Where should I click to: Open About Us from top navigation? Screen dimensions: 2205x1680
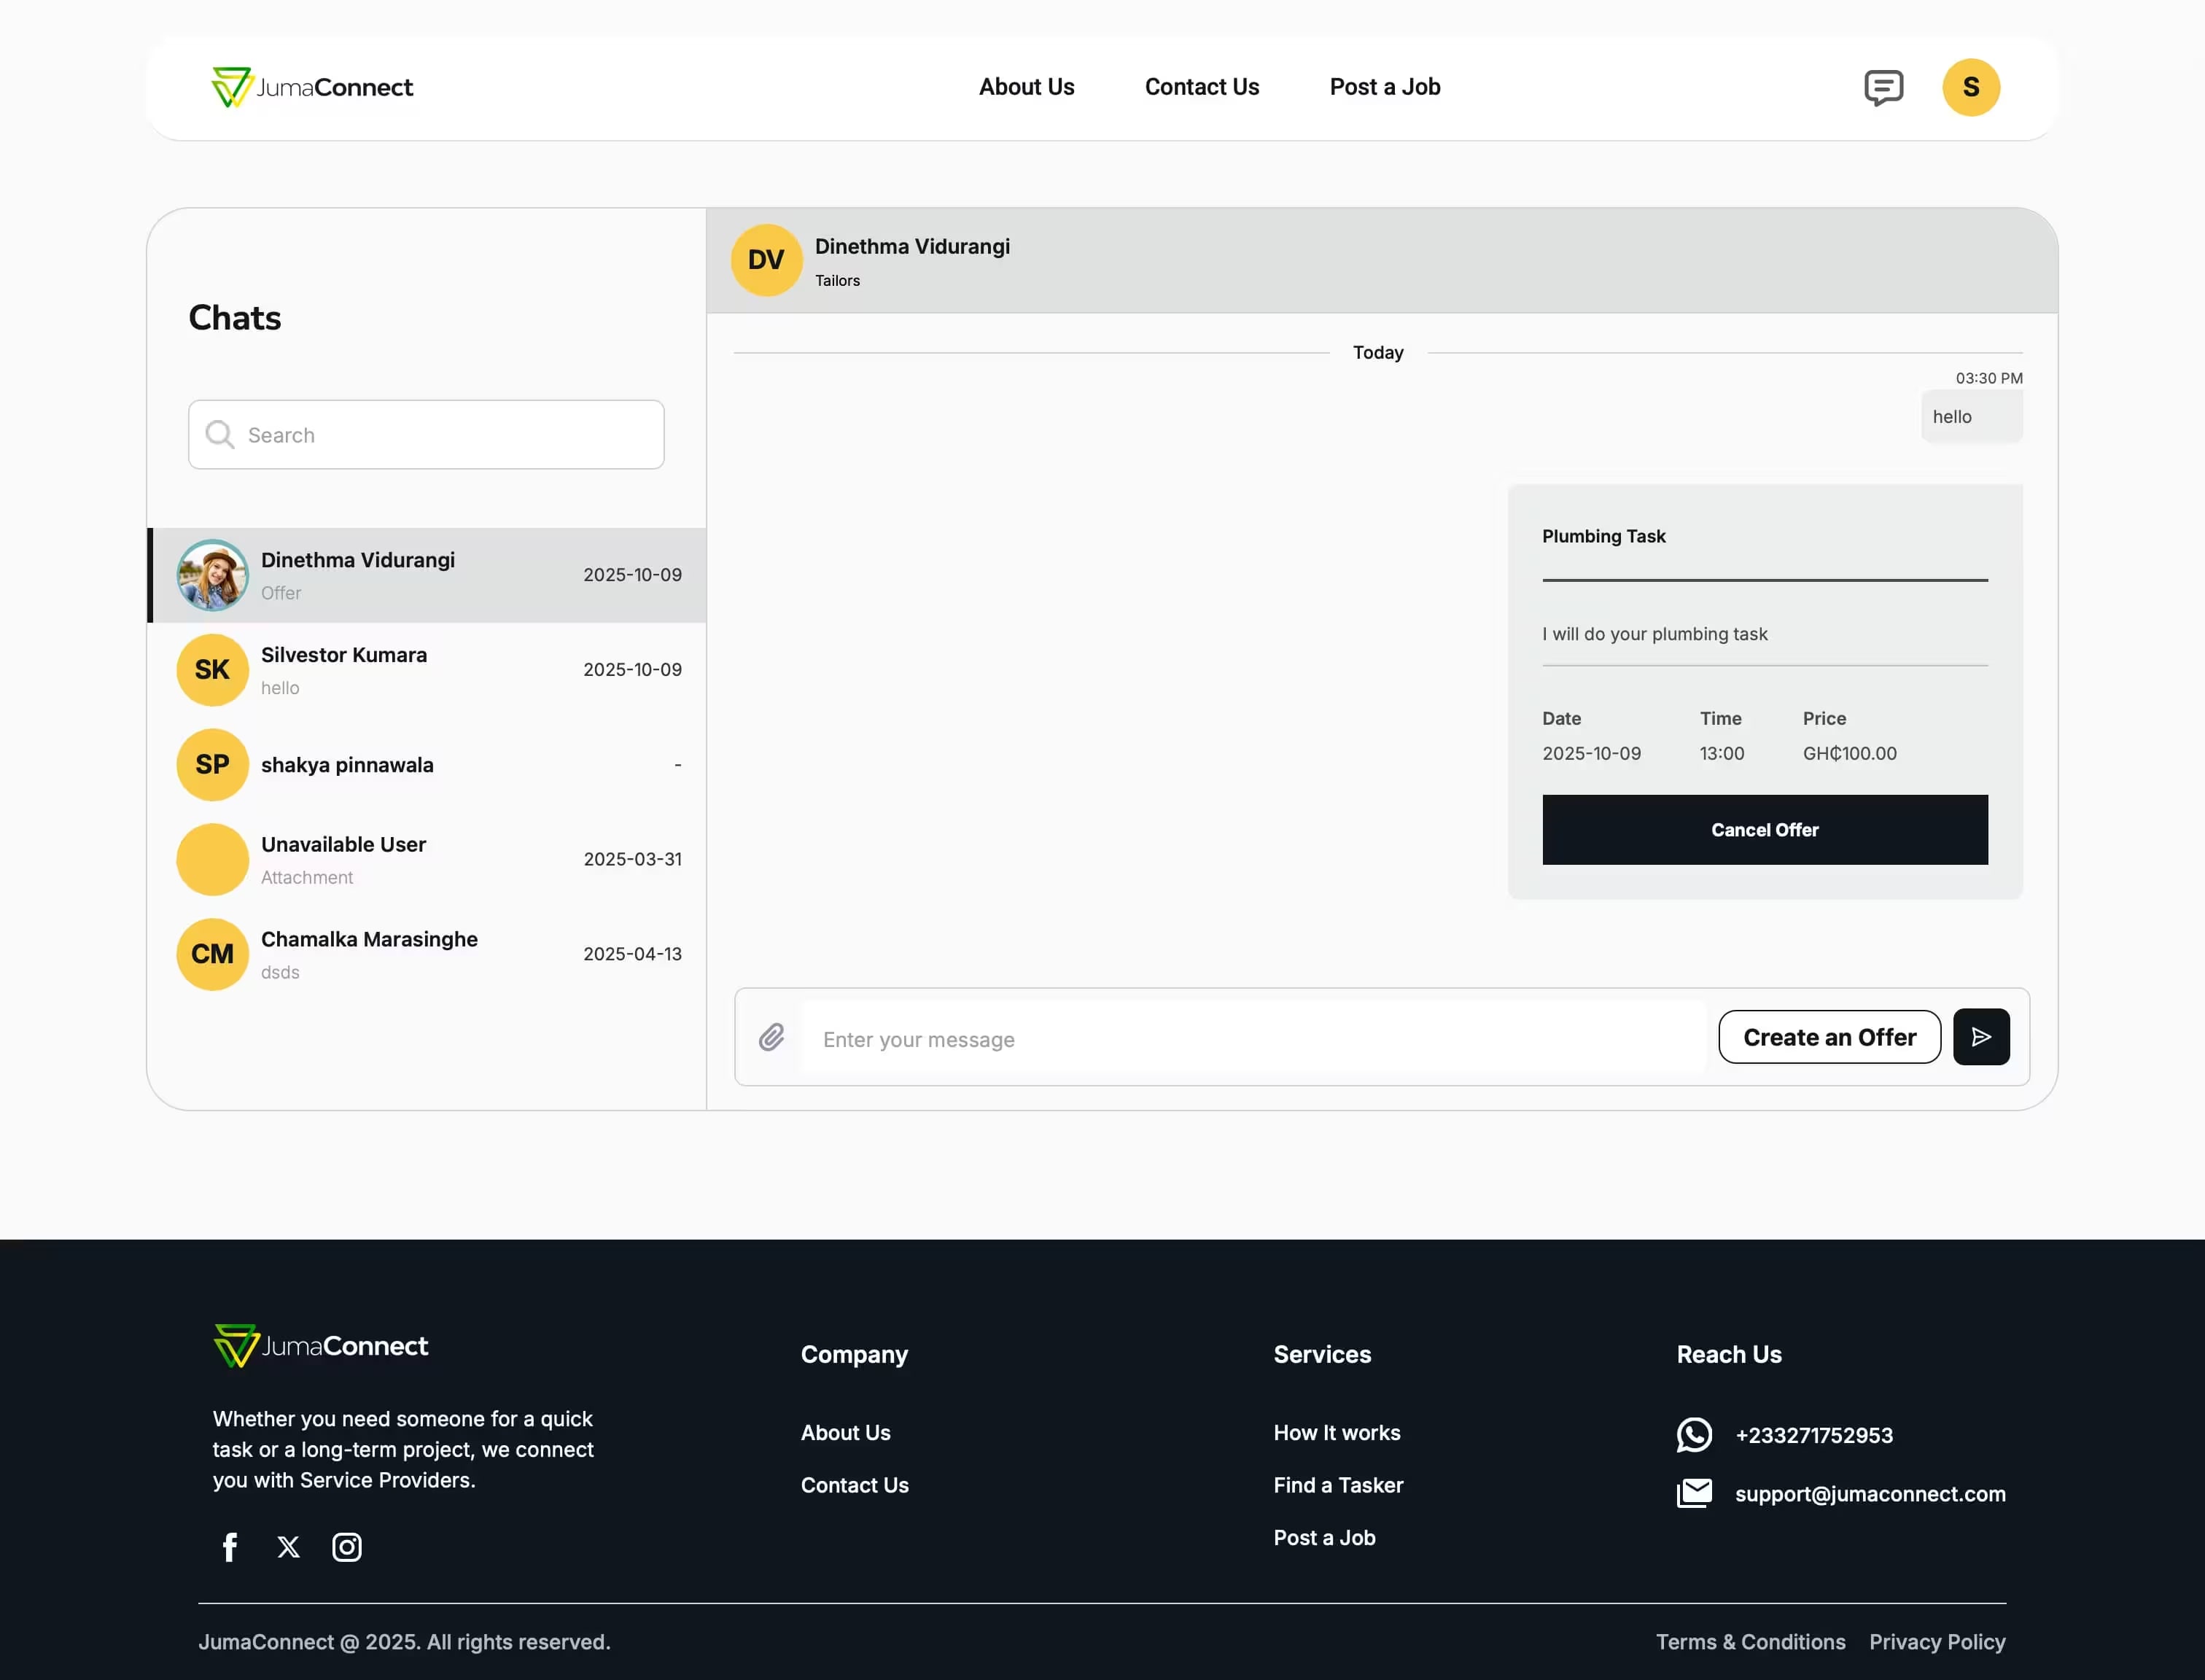point(1026,87)
